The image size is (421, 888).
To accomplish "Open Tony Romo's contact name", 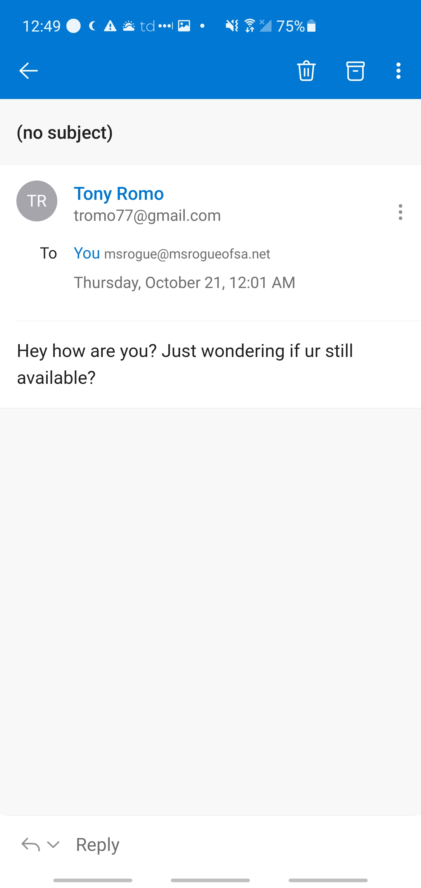I will coord(119,193).
